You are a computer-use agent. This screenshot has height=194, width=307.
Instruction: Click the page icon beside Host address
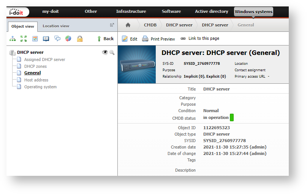[x=19, y=80]
